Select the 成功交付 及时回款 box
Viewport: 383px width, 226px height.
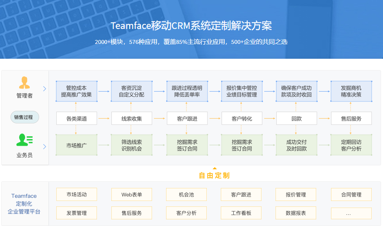point(297,145)
